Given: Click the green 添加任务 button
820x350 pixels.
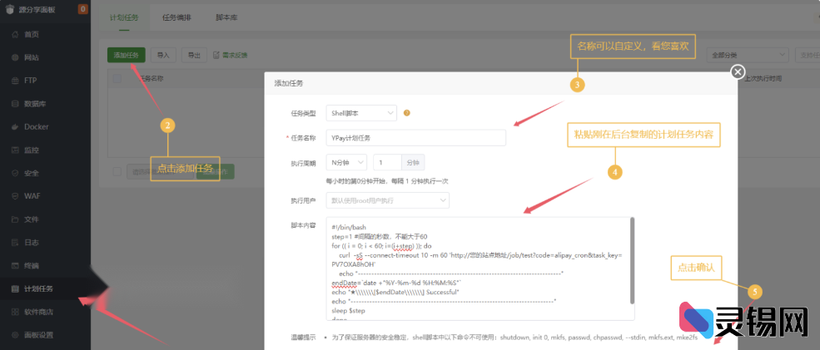Looking at the screenshot, I should pos(126,55).
